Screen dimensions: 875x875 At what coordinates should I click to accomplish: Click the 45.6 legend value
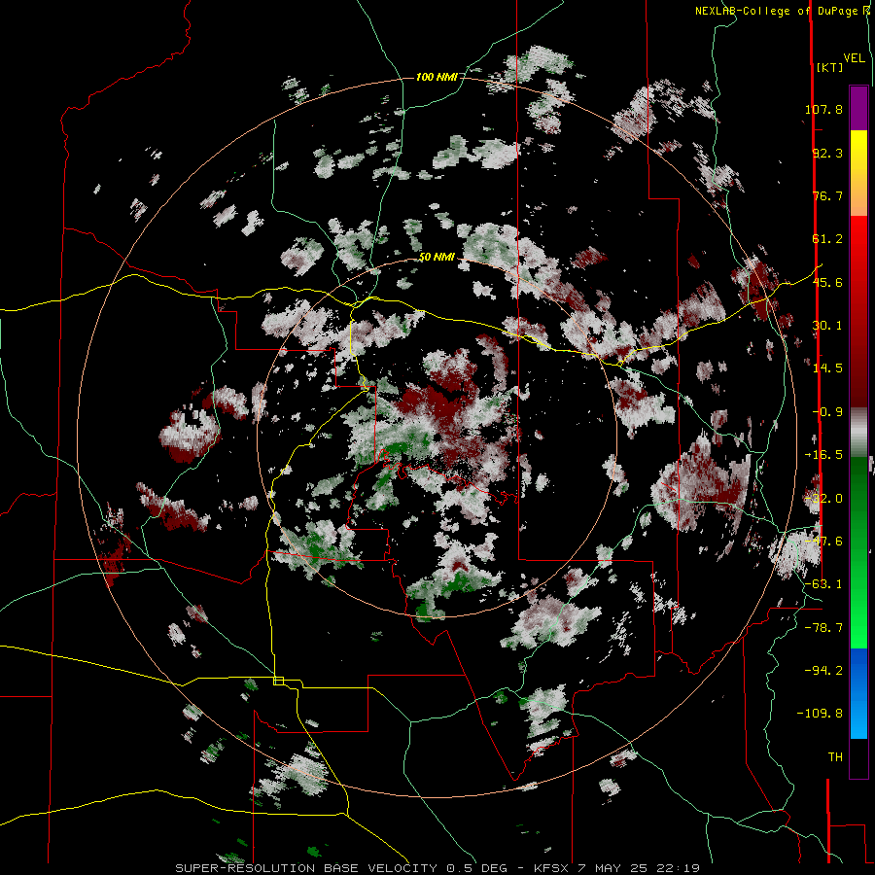[827, 282]
